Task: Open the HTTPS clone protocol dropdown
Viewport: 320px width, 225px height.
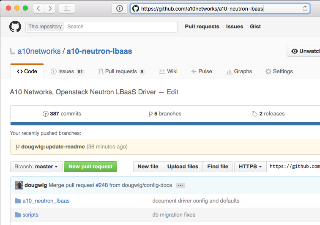Action: tap(250, 167)
